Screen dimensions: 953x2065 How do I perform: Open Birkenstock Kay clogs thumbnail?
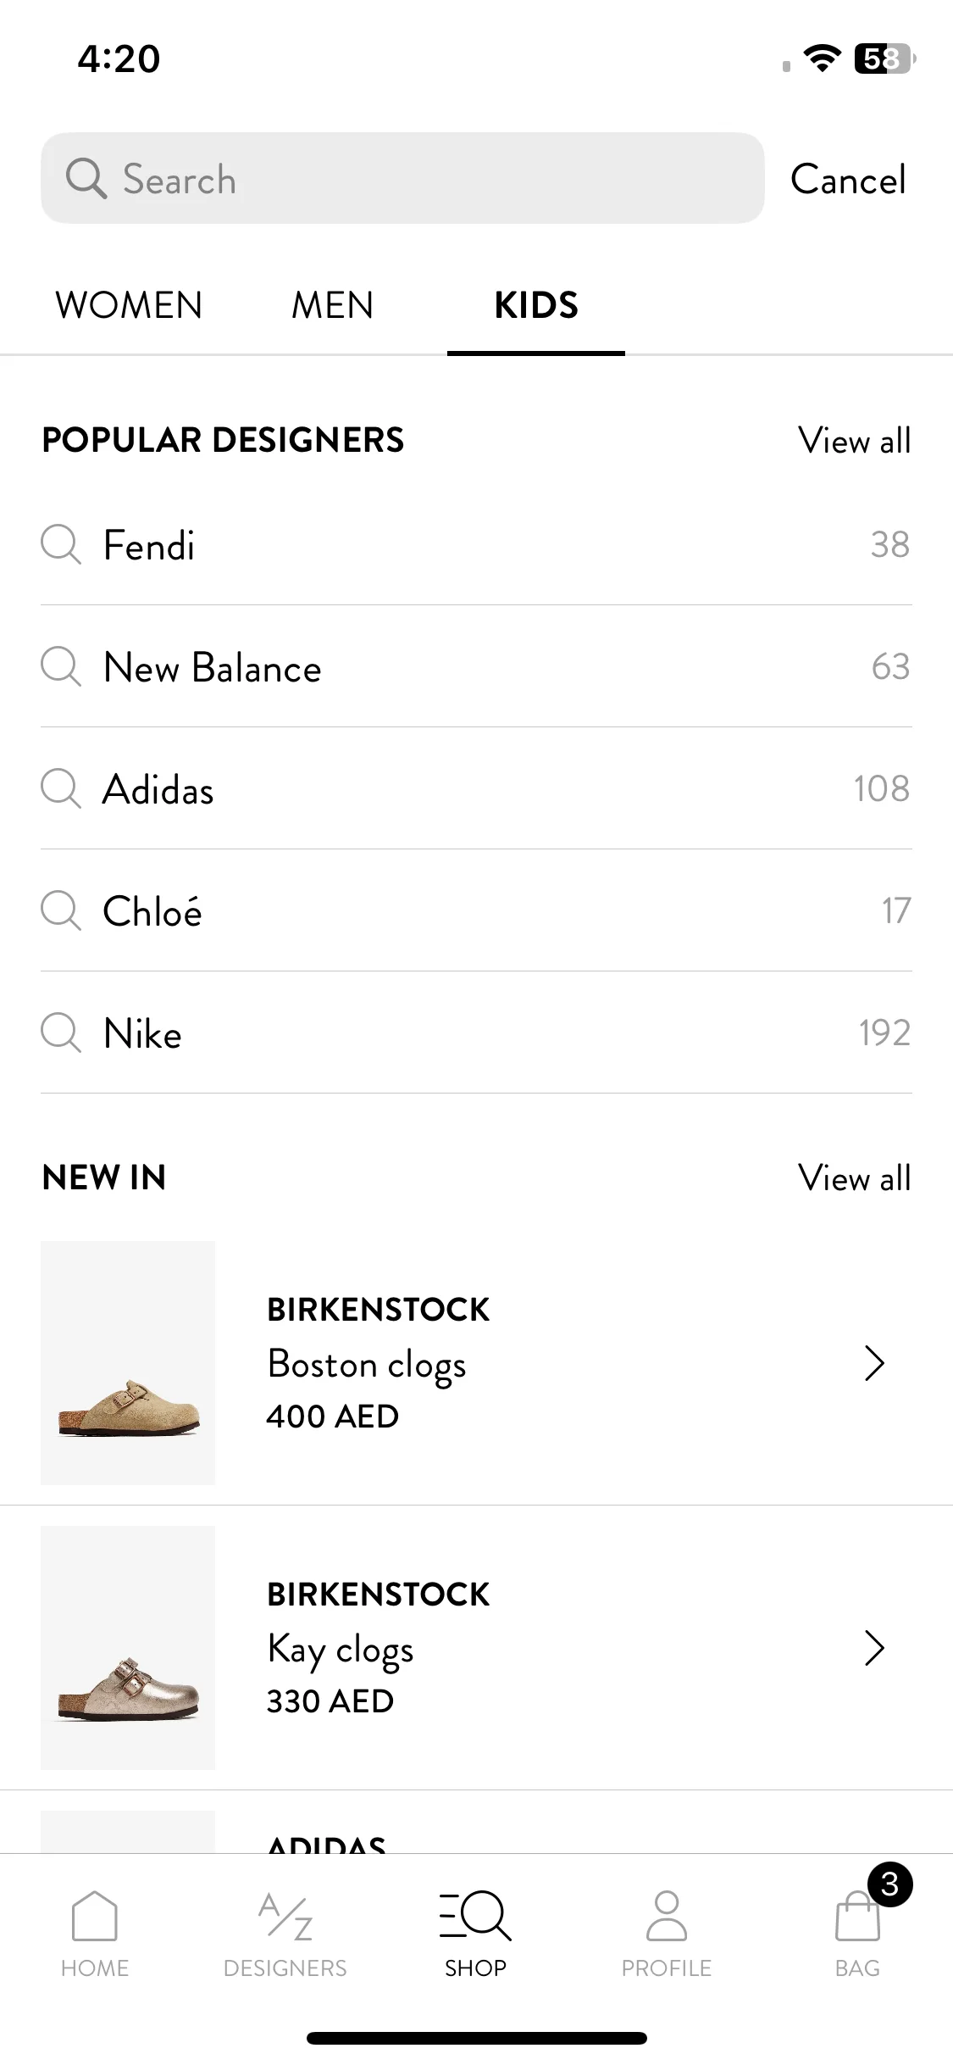(x=128, y=1648)
